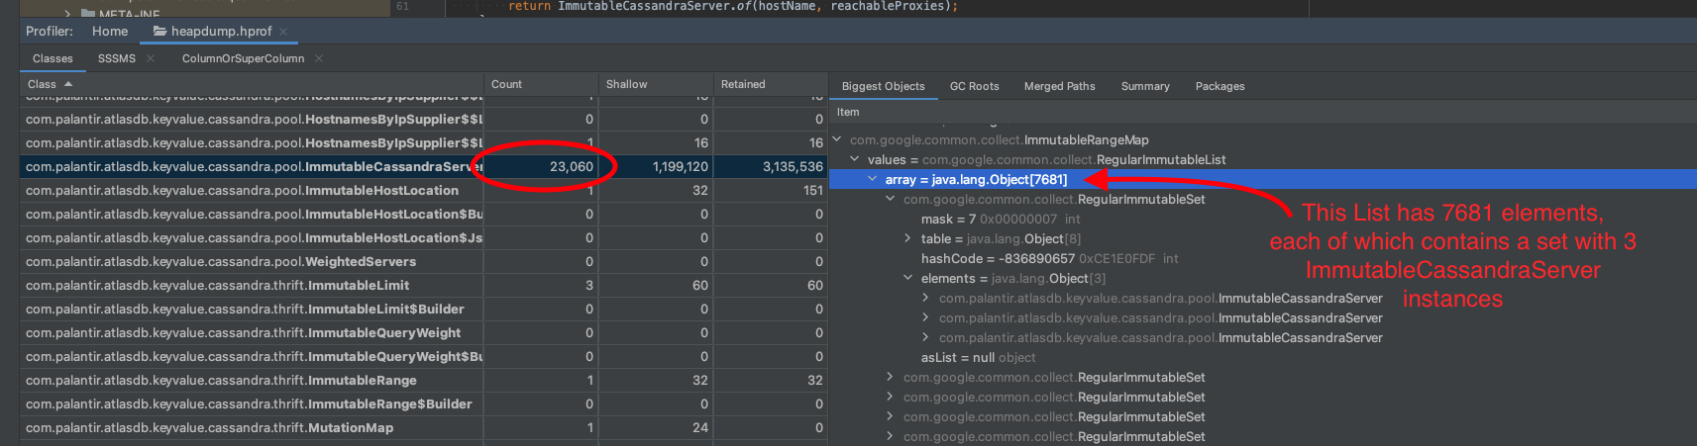This screenshot has height=446, width=1697.
Task: Click the folder icon on heapdump.hprof tab
Action: click(159, 31)
